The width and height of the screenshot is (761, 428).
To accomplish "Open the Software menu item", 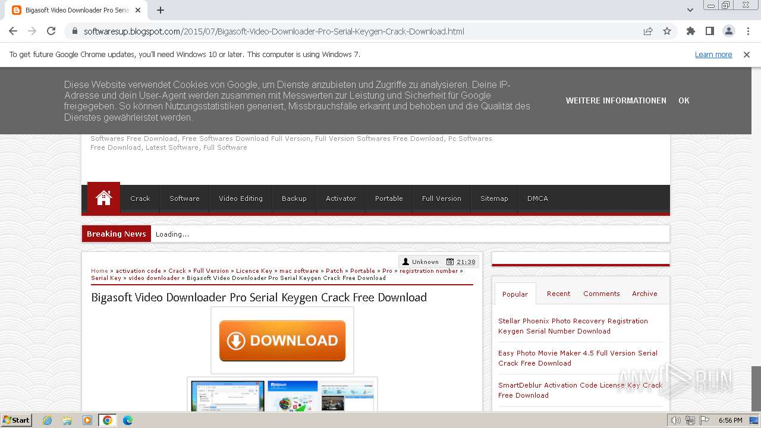I will tap(184, 199).
